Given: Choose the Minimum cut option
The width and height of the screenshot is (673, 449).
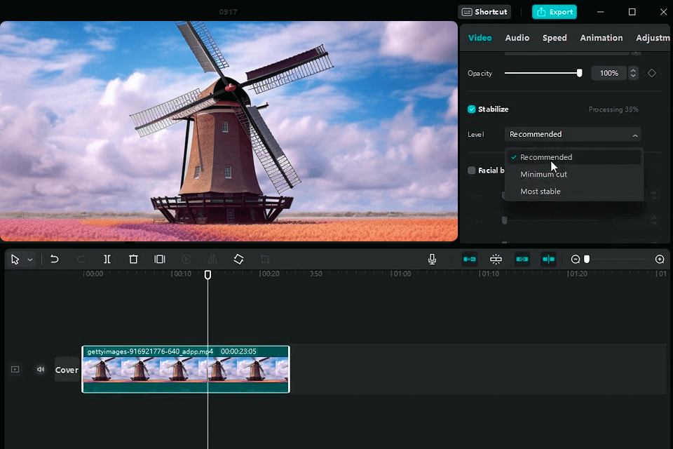Looking at the screenshot, I should coord(573,175).
